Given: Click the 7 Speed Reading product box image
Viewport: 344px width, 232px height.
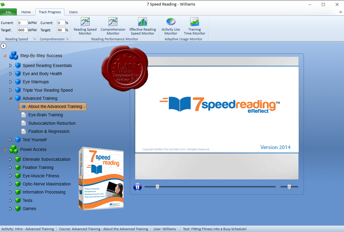Looking at the screenshot, I should tap(101, 179).
